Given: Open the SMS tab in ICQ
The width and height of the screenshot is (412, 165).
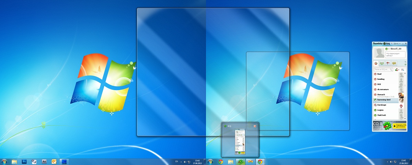Looking at the screenshot, I should pos(394,63).
